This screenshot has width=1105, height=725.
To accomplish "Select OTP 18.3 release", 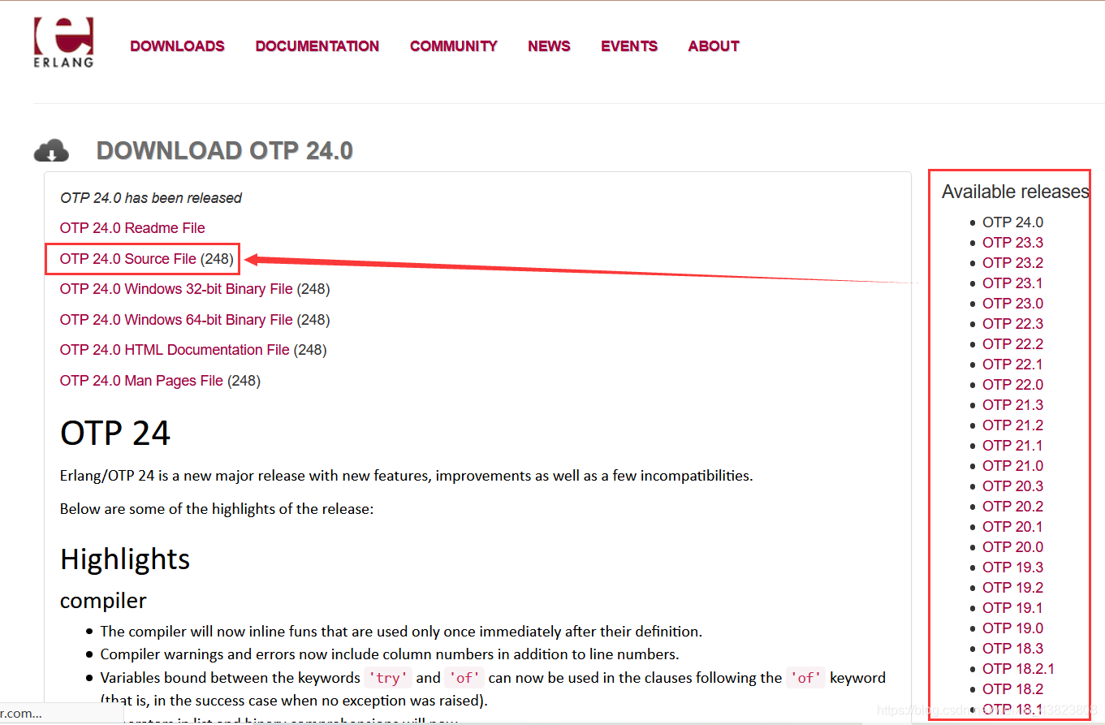I will pos(1012,649).
